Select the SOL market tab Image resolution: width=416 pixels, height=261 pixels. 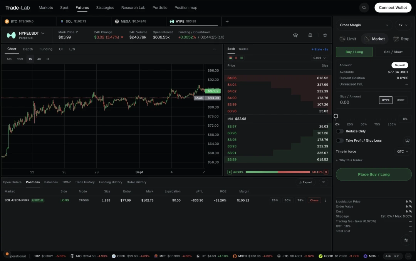tap(84, 22)
